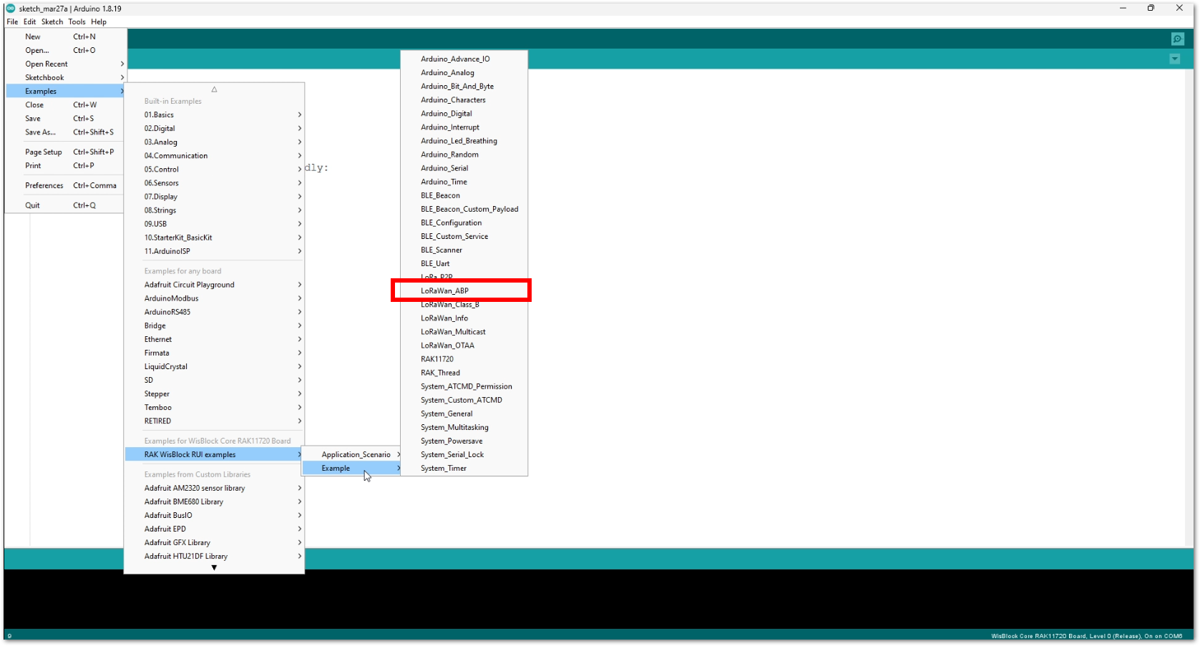
Task: Open Page Setup from the File menu
Action: click(65, 152)
